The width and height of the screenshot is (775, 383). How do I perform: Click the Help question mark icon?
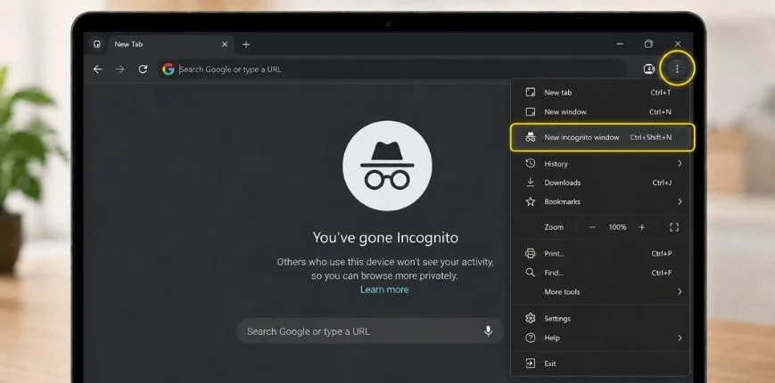531,338
